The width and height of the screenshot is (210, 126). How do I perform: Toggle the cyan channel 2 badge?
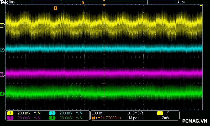[x=52, y=113]
